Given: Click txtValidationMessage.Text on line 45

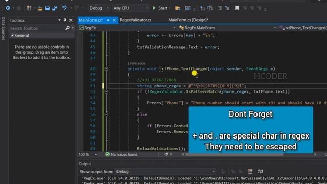Looking at the screenshot, I should (168, 47).
